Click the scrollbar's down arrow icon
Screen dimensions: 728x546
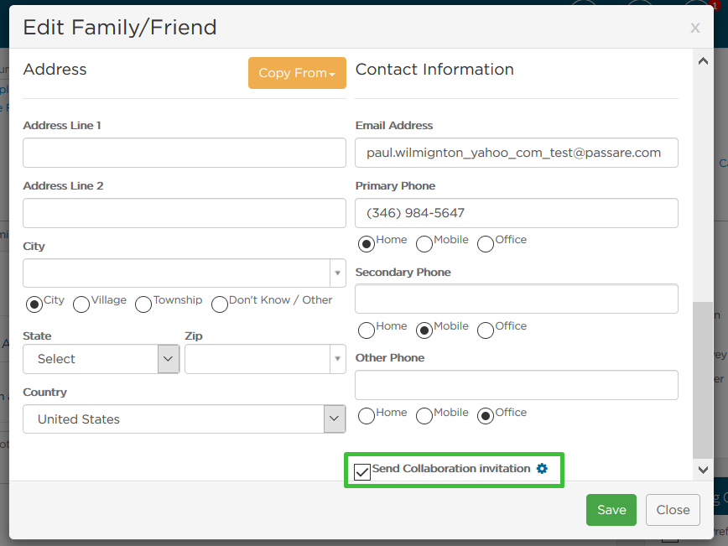click(703, 470)
